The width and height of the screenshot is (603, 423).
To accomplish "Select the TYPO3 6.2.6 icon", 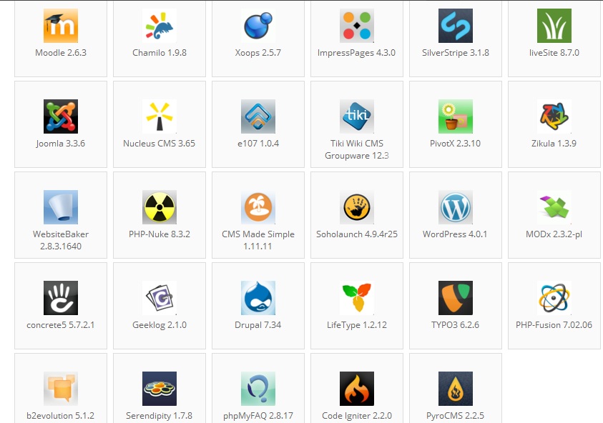I will click(456, 298).
